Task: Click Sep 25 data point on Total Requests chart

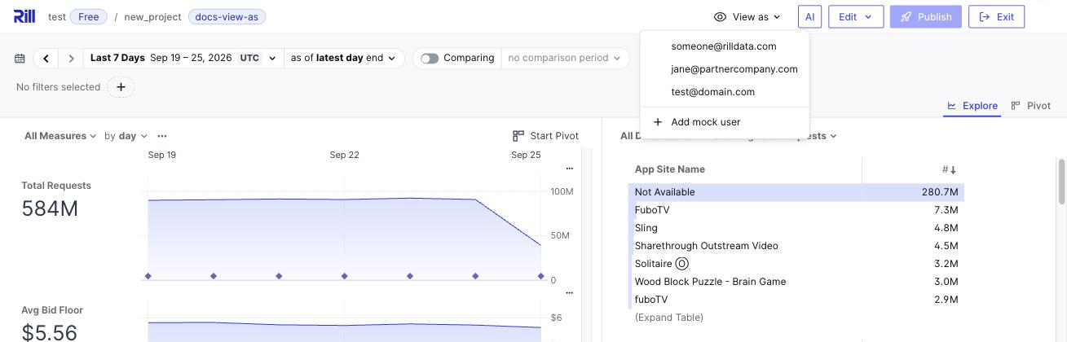Action: (540, 276)
